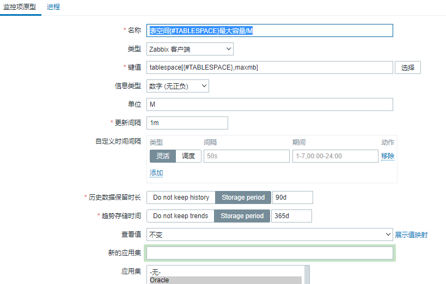Select Oracle in the 应用集 list
The width and height of the screenshot is (446, 284).
225,280
